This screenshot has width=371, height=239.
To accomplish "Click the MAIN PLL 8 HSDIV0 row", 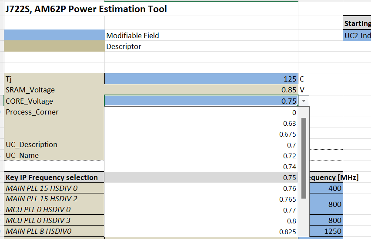I will click(x=54, y=231).
